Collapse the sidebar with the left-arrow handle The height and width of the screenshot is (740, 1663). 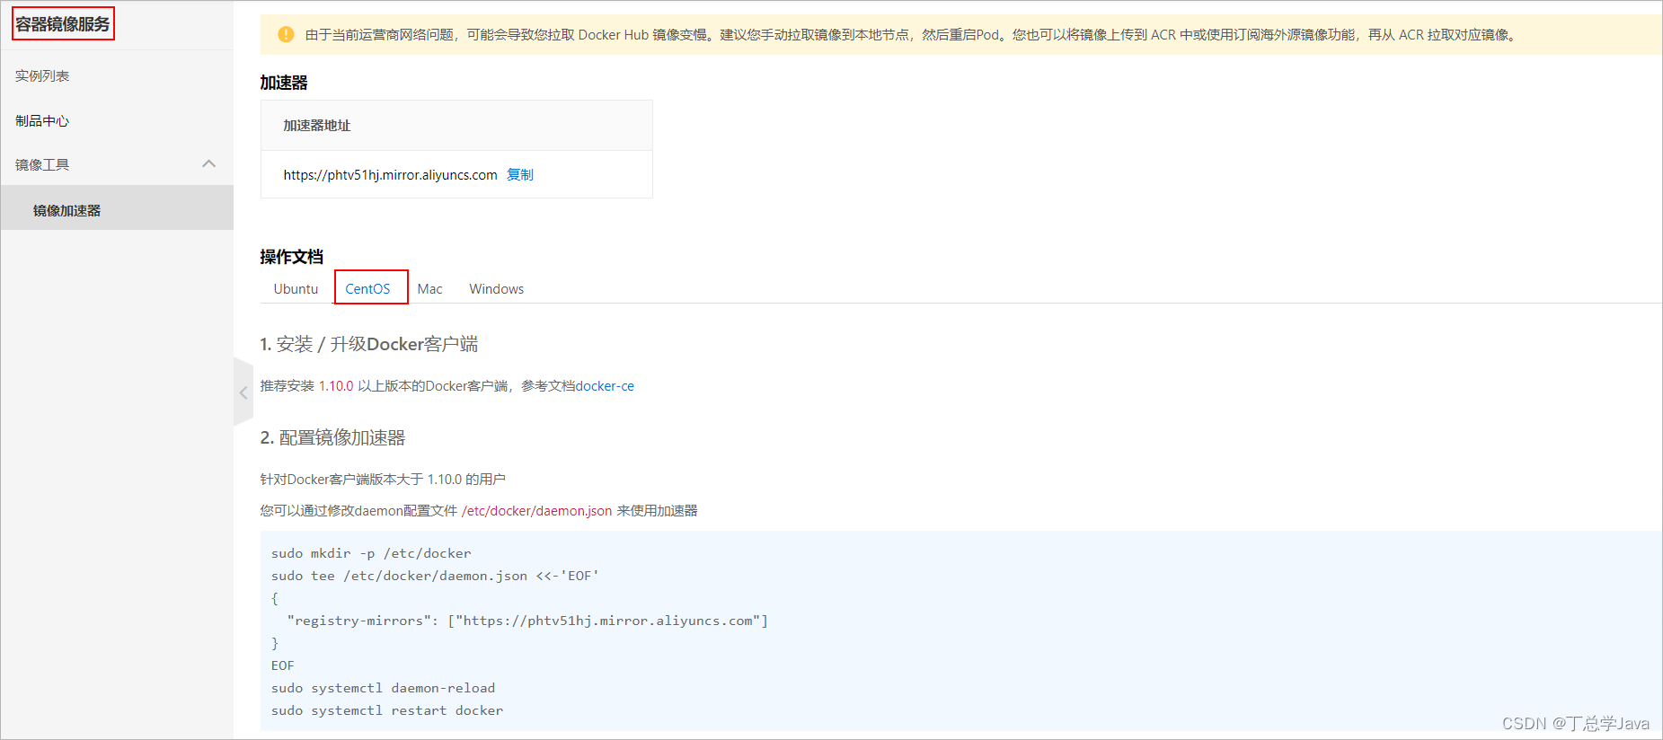243,392
